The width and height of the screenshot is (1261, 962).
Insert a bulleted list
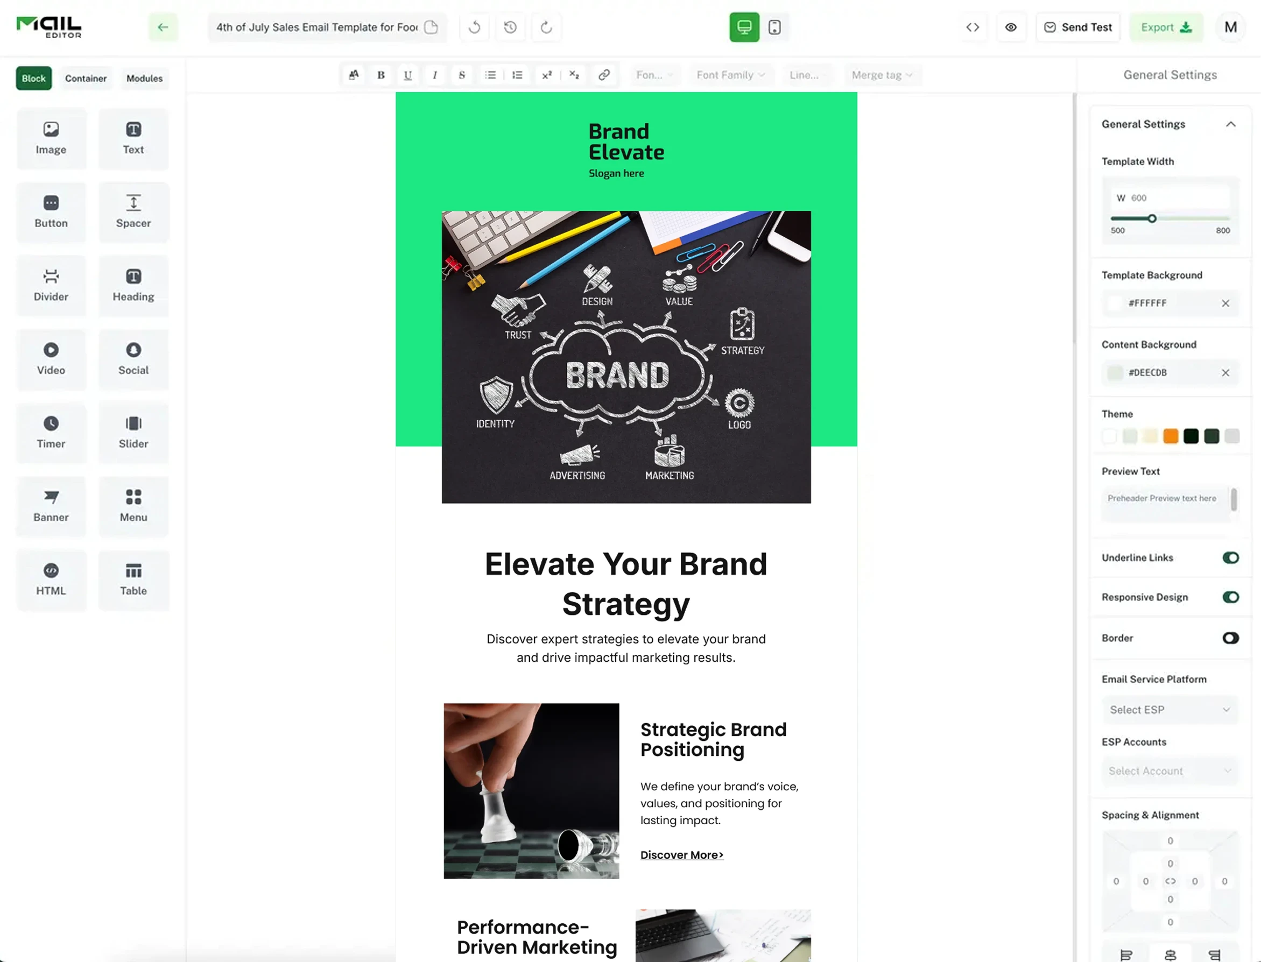coord(490,75)
